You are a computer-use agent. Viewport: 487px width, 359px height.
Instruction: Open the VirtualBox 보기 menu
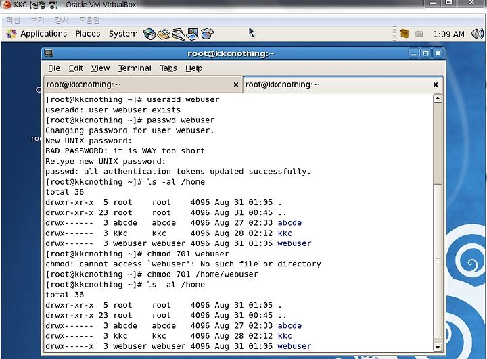tap(37, 20)
